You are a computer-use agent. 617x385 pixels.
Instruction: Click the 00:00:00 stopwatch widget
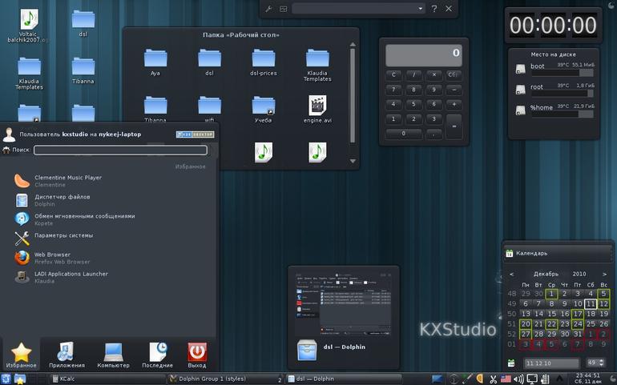553,25
